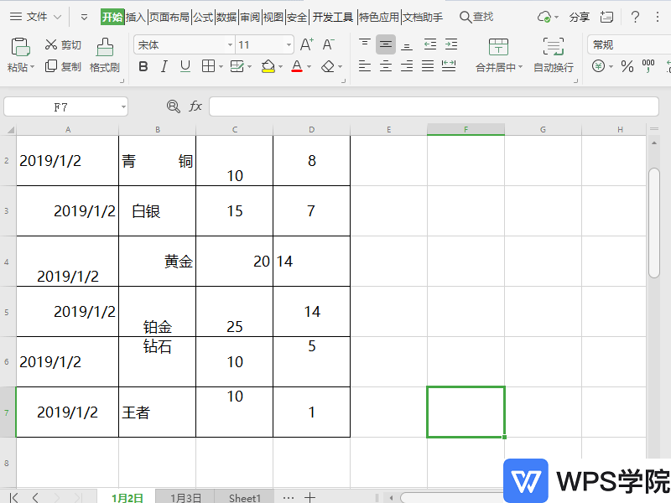Select the 1月3日 sheet tab

[185, 497]
